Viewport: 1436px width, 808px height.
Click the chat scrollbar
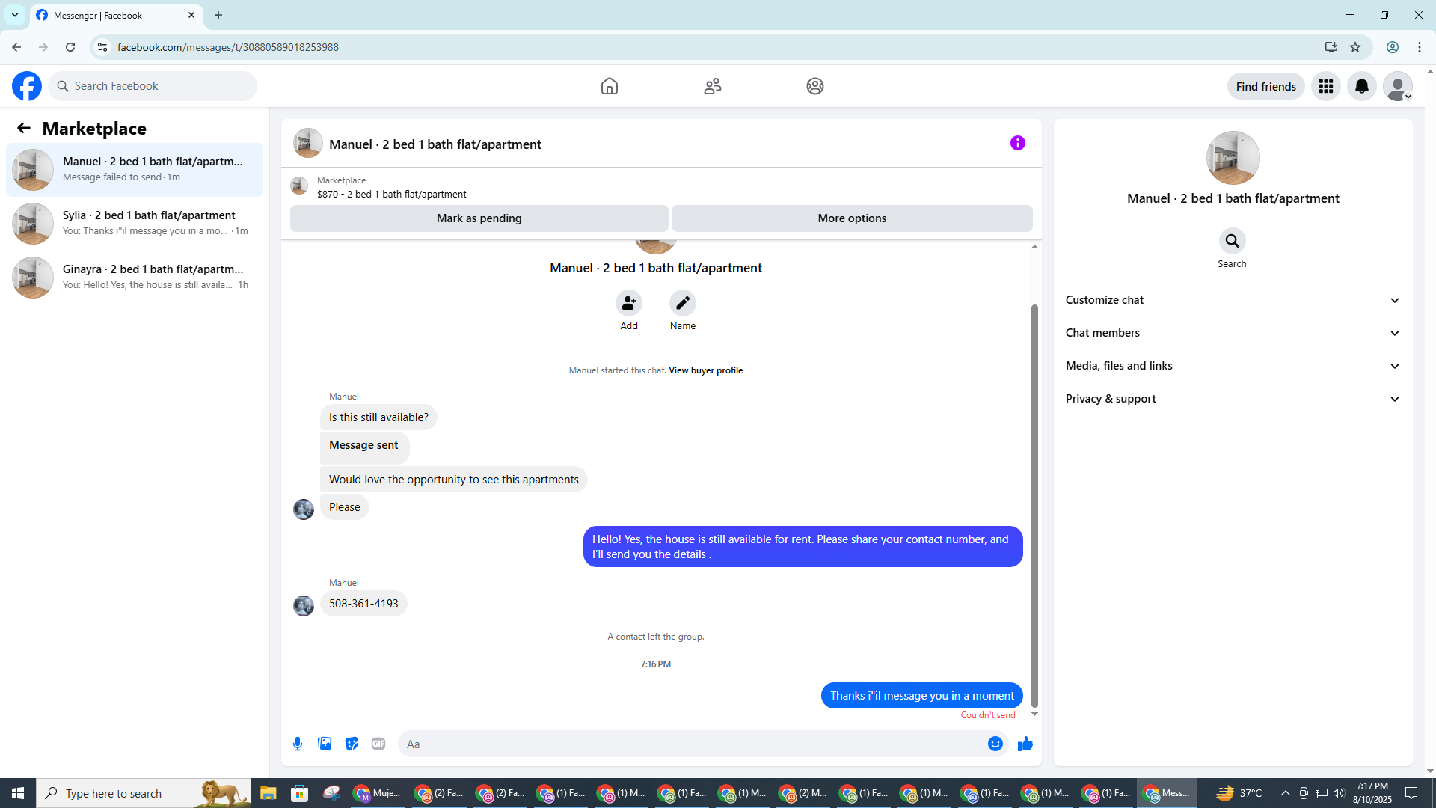coord(1034,505)
